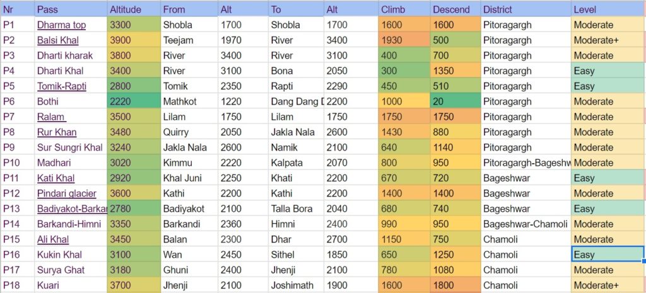Select the Descend header cell

click(x=455, y=9)
